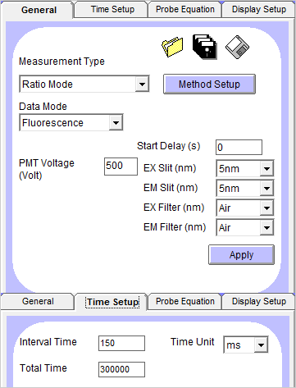Viewport: 296px width, 388px height.
Task: Click the Measurement Type label text
Action: coord(61,62)
